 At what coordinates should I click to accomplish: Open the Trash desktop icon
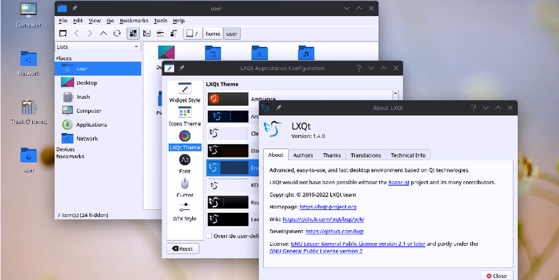tap(28, 112)
